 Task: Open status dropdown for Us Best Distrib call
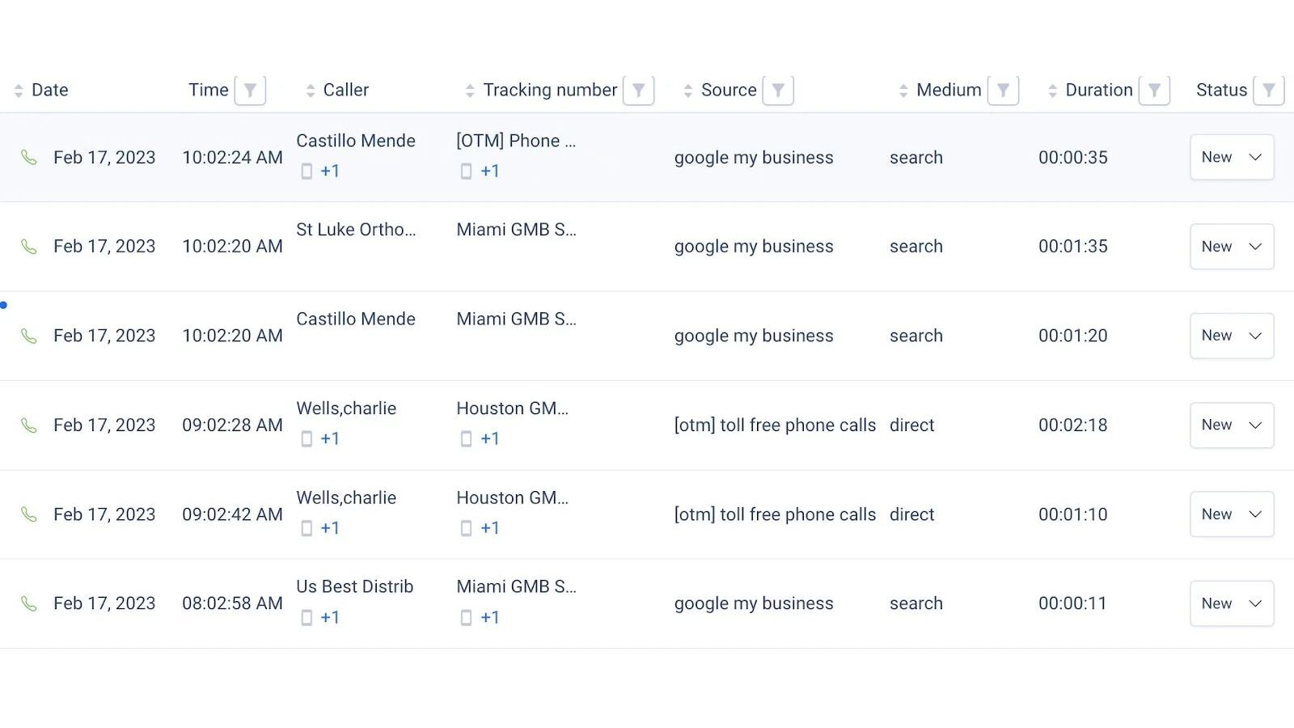coord(1231,603)
